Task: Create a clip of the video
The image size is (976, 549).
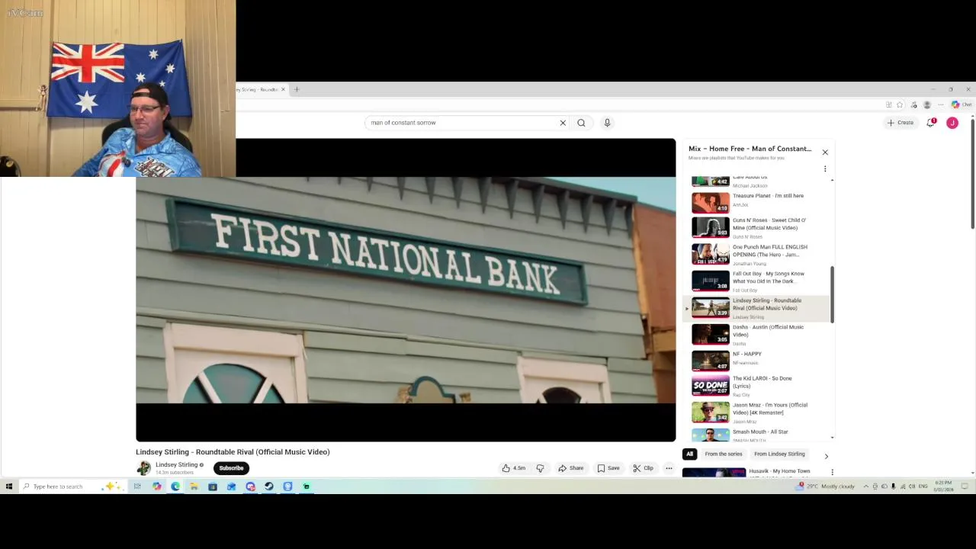Action: tap(643, 468)
